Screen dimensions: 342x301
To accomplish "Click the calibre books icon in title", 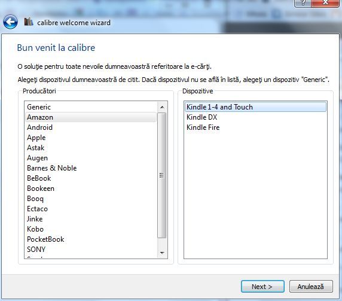I will 29,22.
